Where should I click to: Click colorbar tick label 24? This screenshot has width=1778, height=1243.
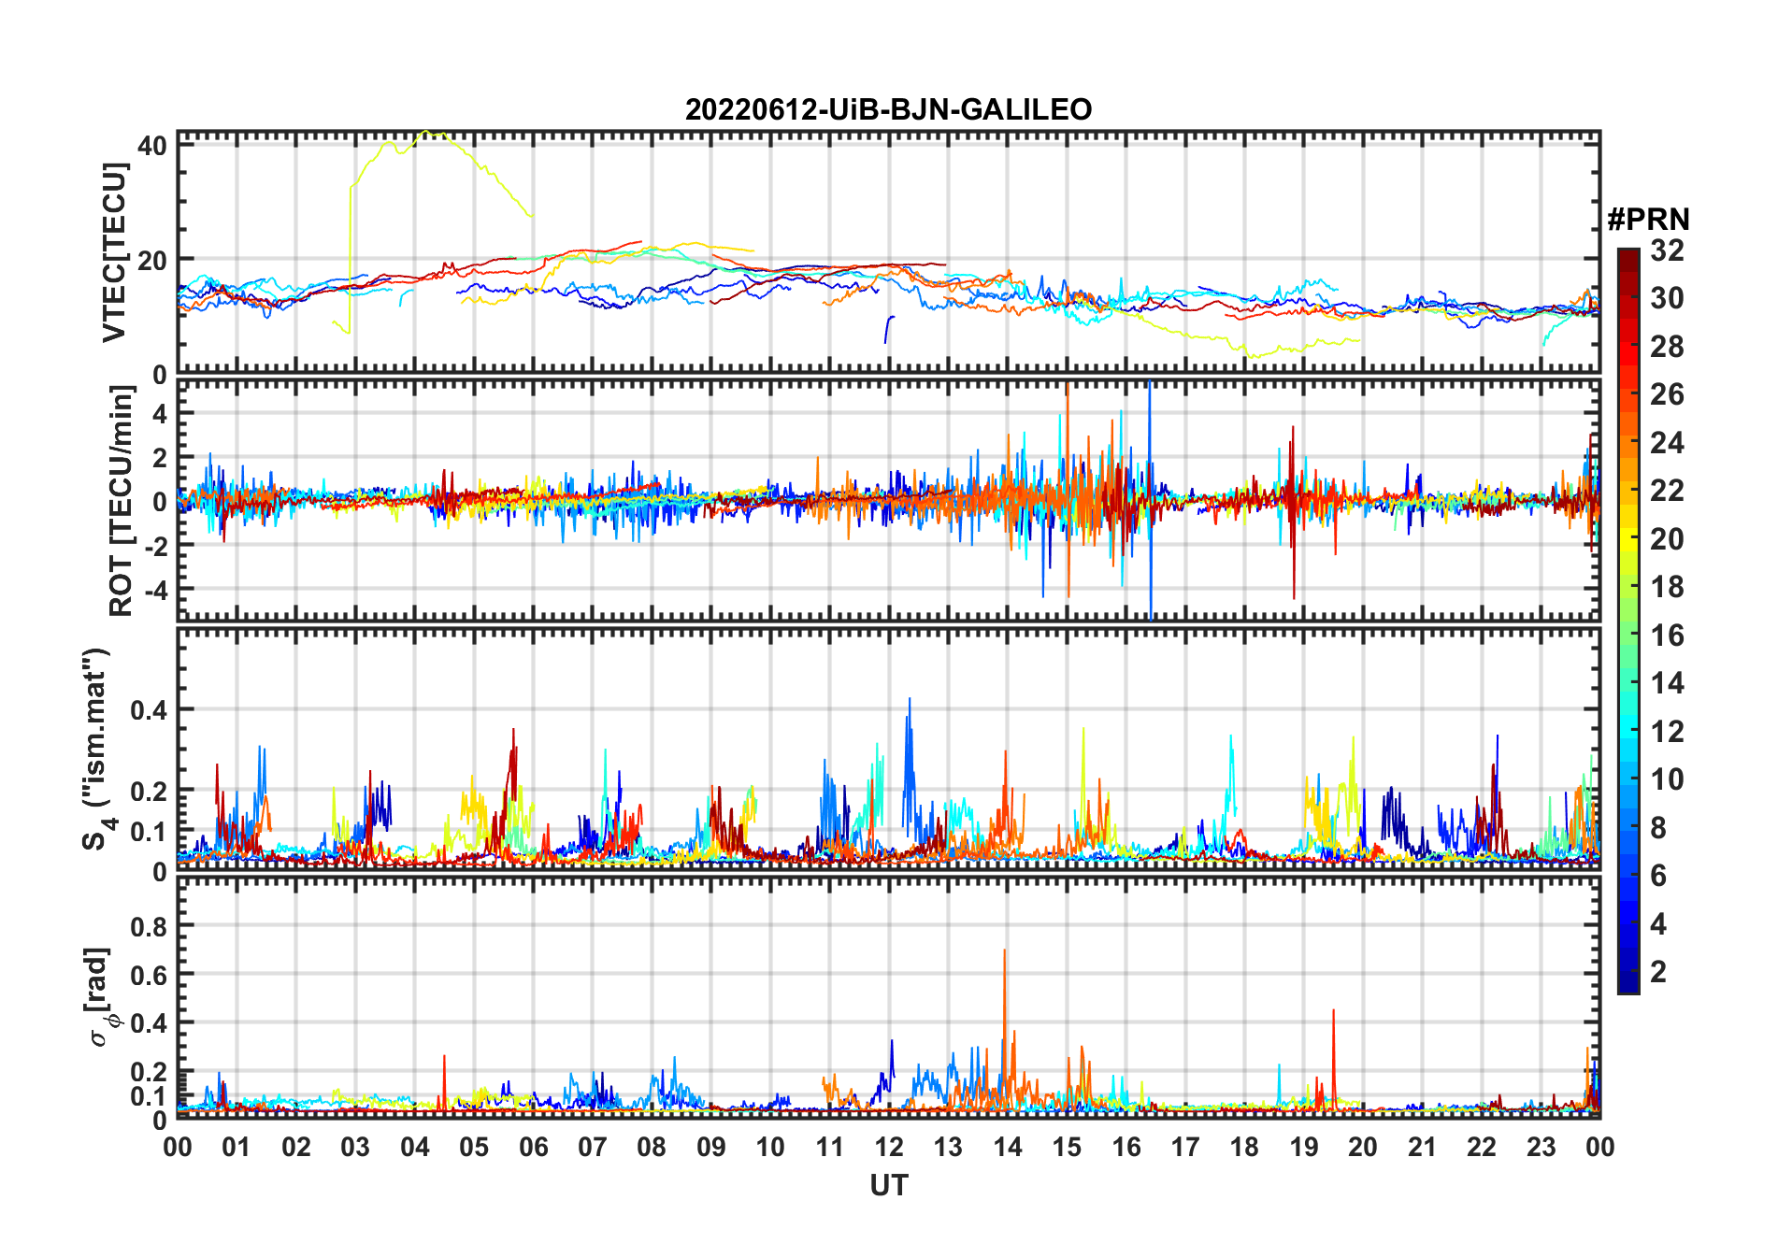tap(1667, 442)
